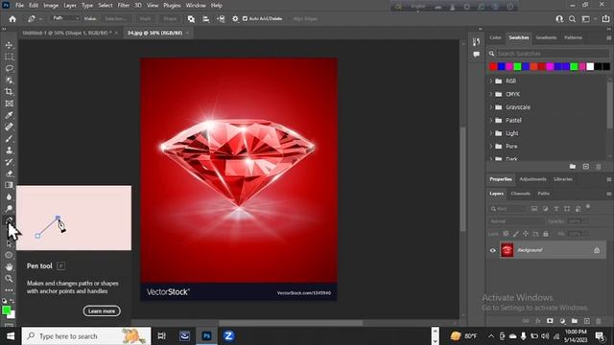Open Path Arrangement options

click(221, 19)
